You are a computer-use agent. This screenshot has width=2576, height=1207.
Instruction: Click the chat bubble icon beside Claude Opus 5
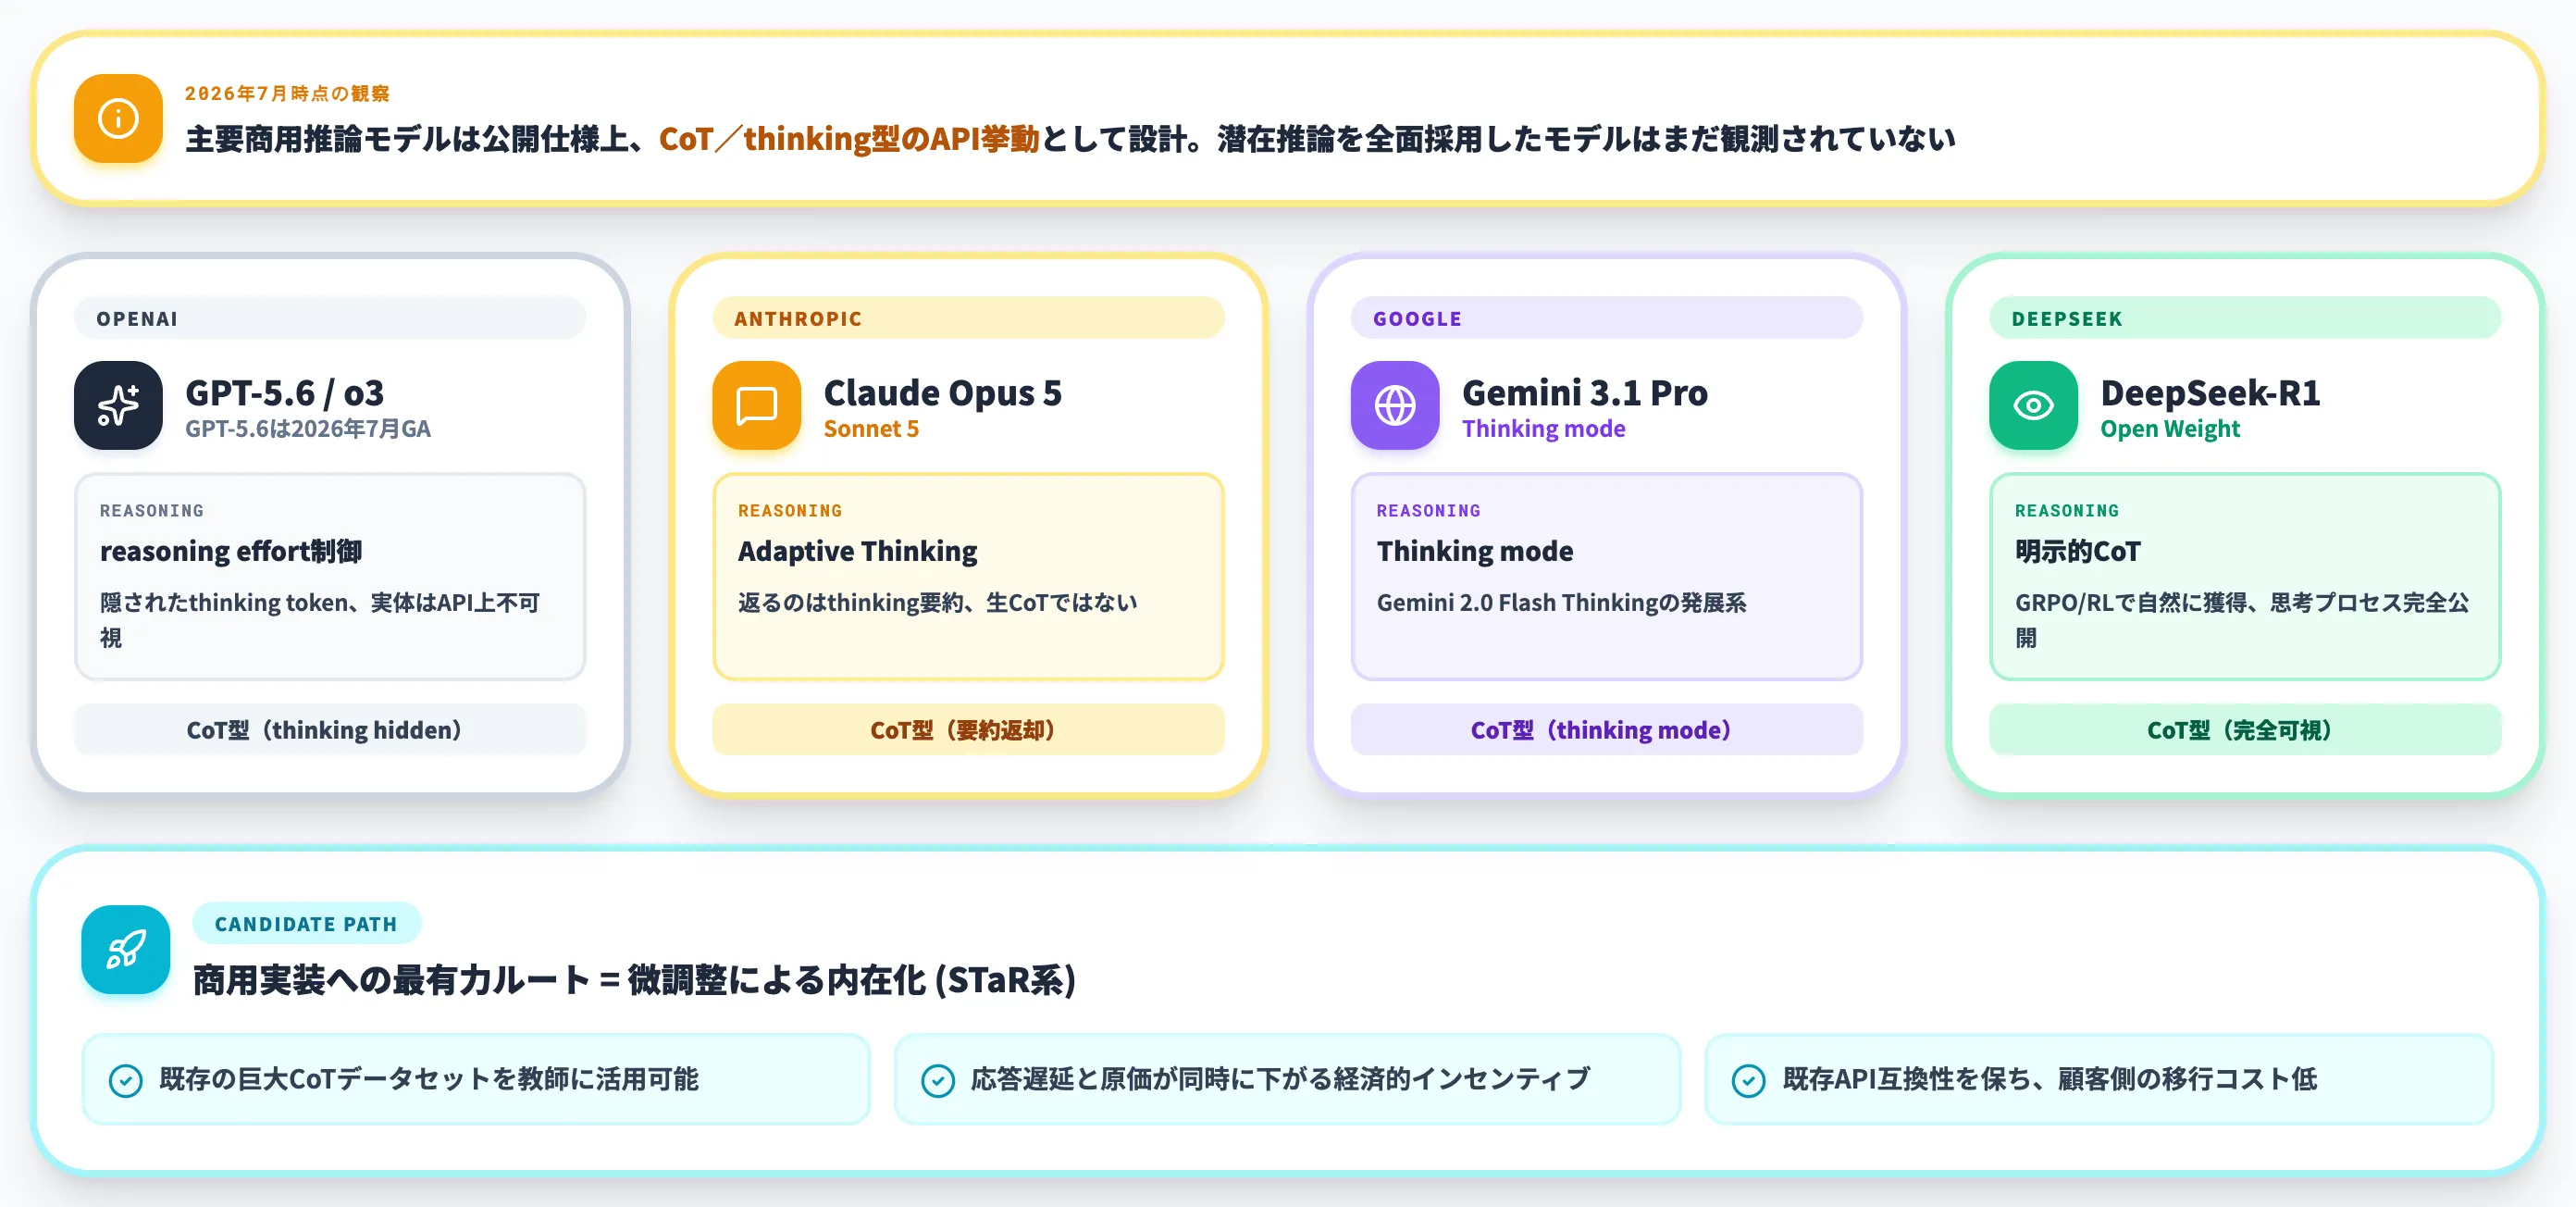[756, 405]
